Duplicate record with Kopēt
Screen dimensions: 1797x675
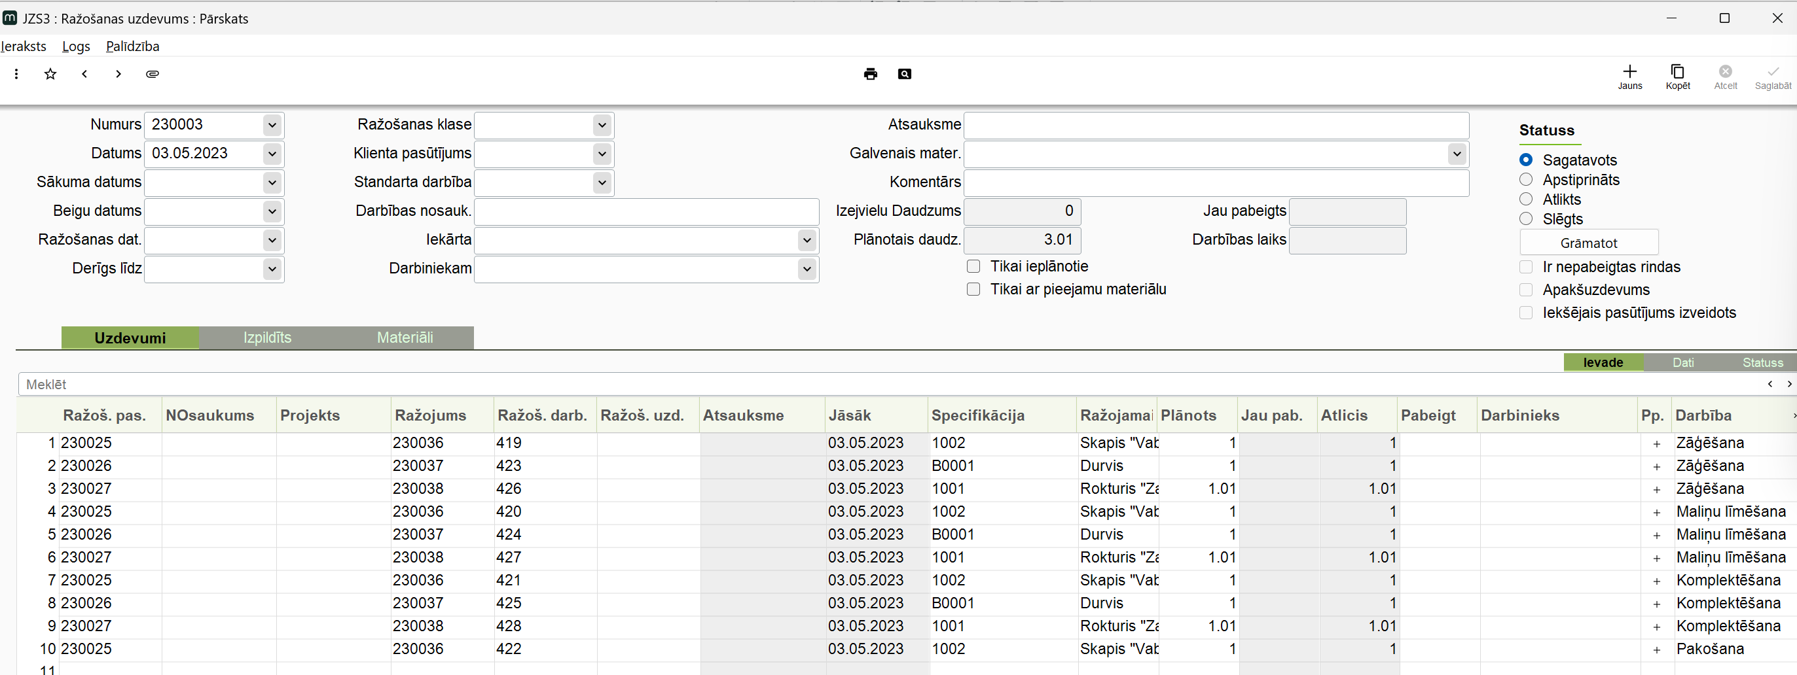[1678, 77]
